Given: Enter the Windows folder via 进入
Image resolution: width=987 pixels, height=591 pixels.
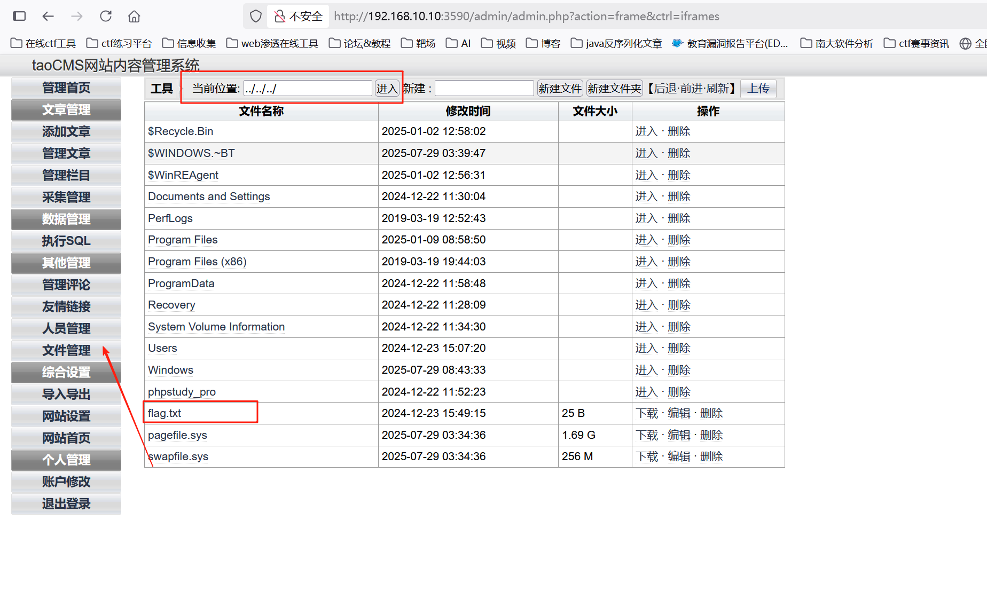Looking at the screenshot, I should click(647, 370).
